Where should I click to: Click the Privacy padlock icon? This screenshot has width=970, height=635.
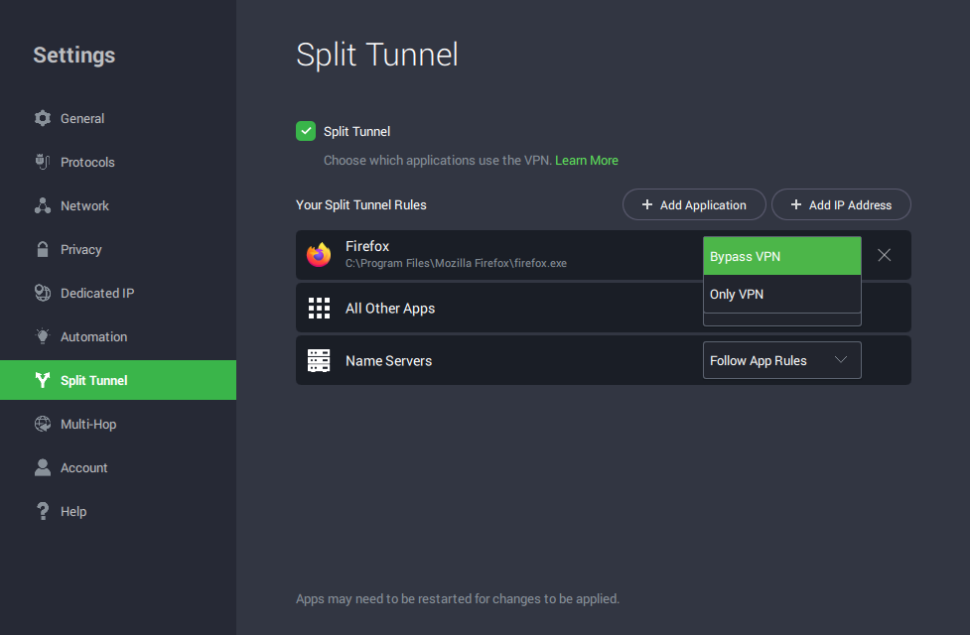43,249
